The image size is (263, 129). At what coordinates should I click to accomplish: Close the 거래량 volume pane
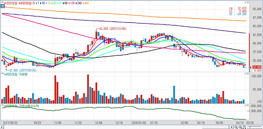pos(248,74)
